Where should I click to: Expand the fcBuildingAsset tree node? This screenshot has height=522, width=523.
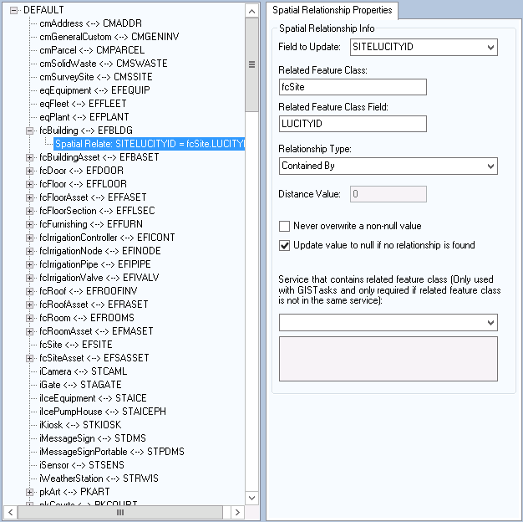pyautogui.click(x=31, y=157)
